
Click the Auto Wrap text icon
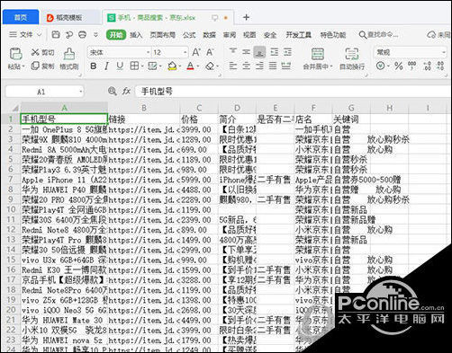click(352, 54)
